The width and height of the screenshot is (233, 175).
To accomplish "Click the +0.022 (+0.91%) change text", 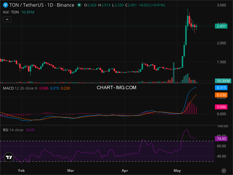I will click(x=152, y=5).
